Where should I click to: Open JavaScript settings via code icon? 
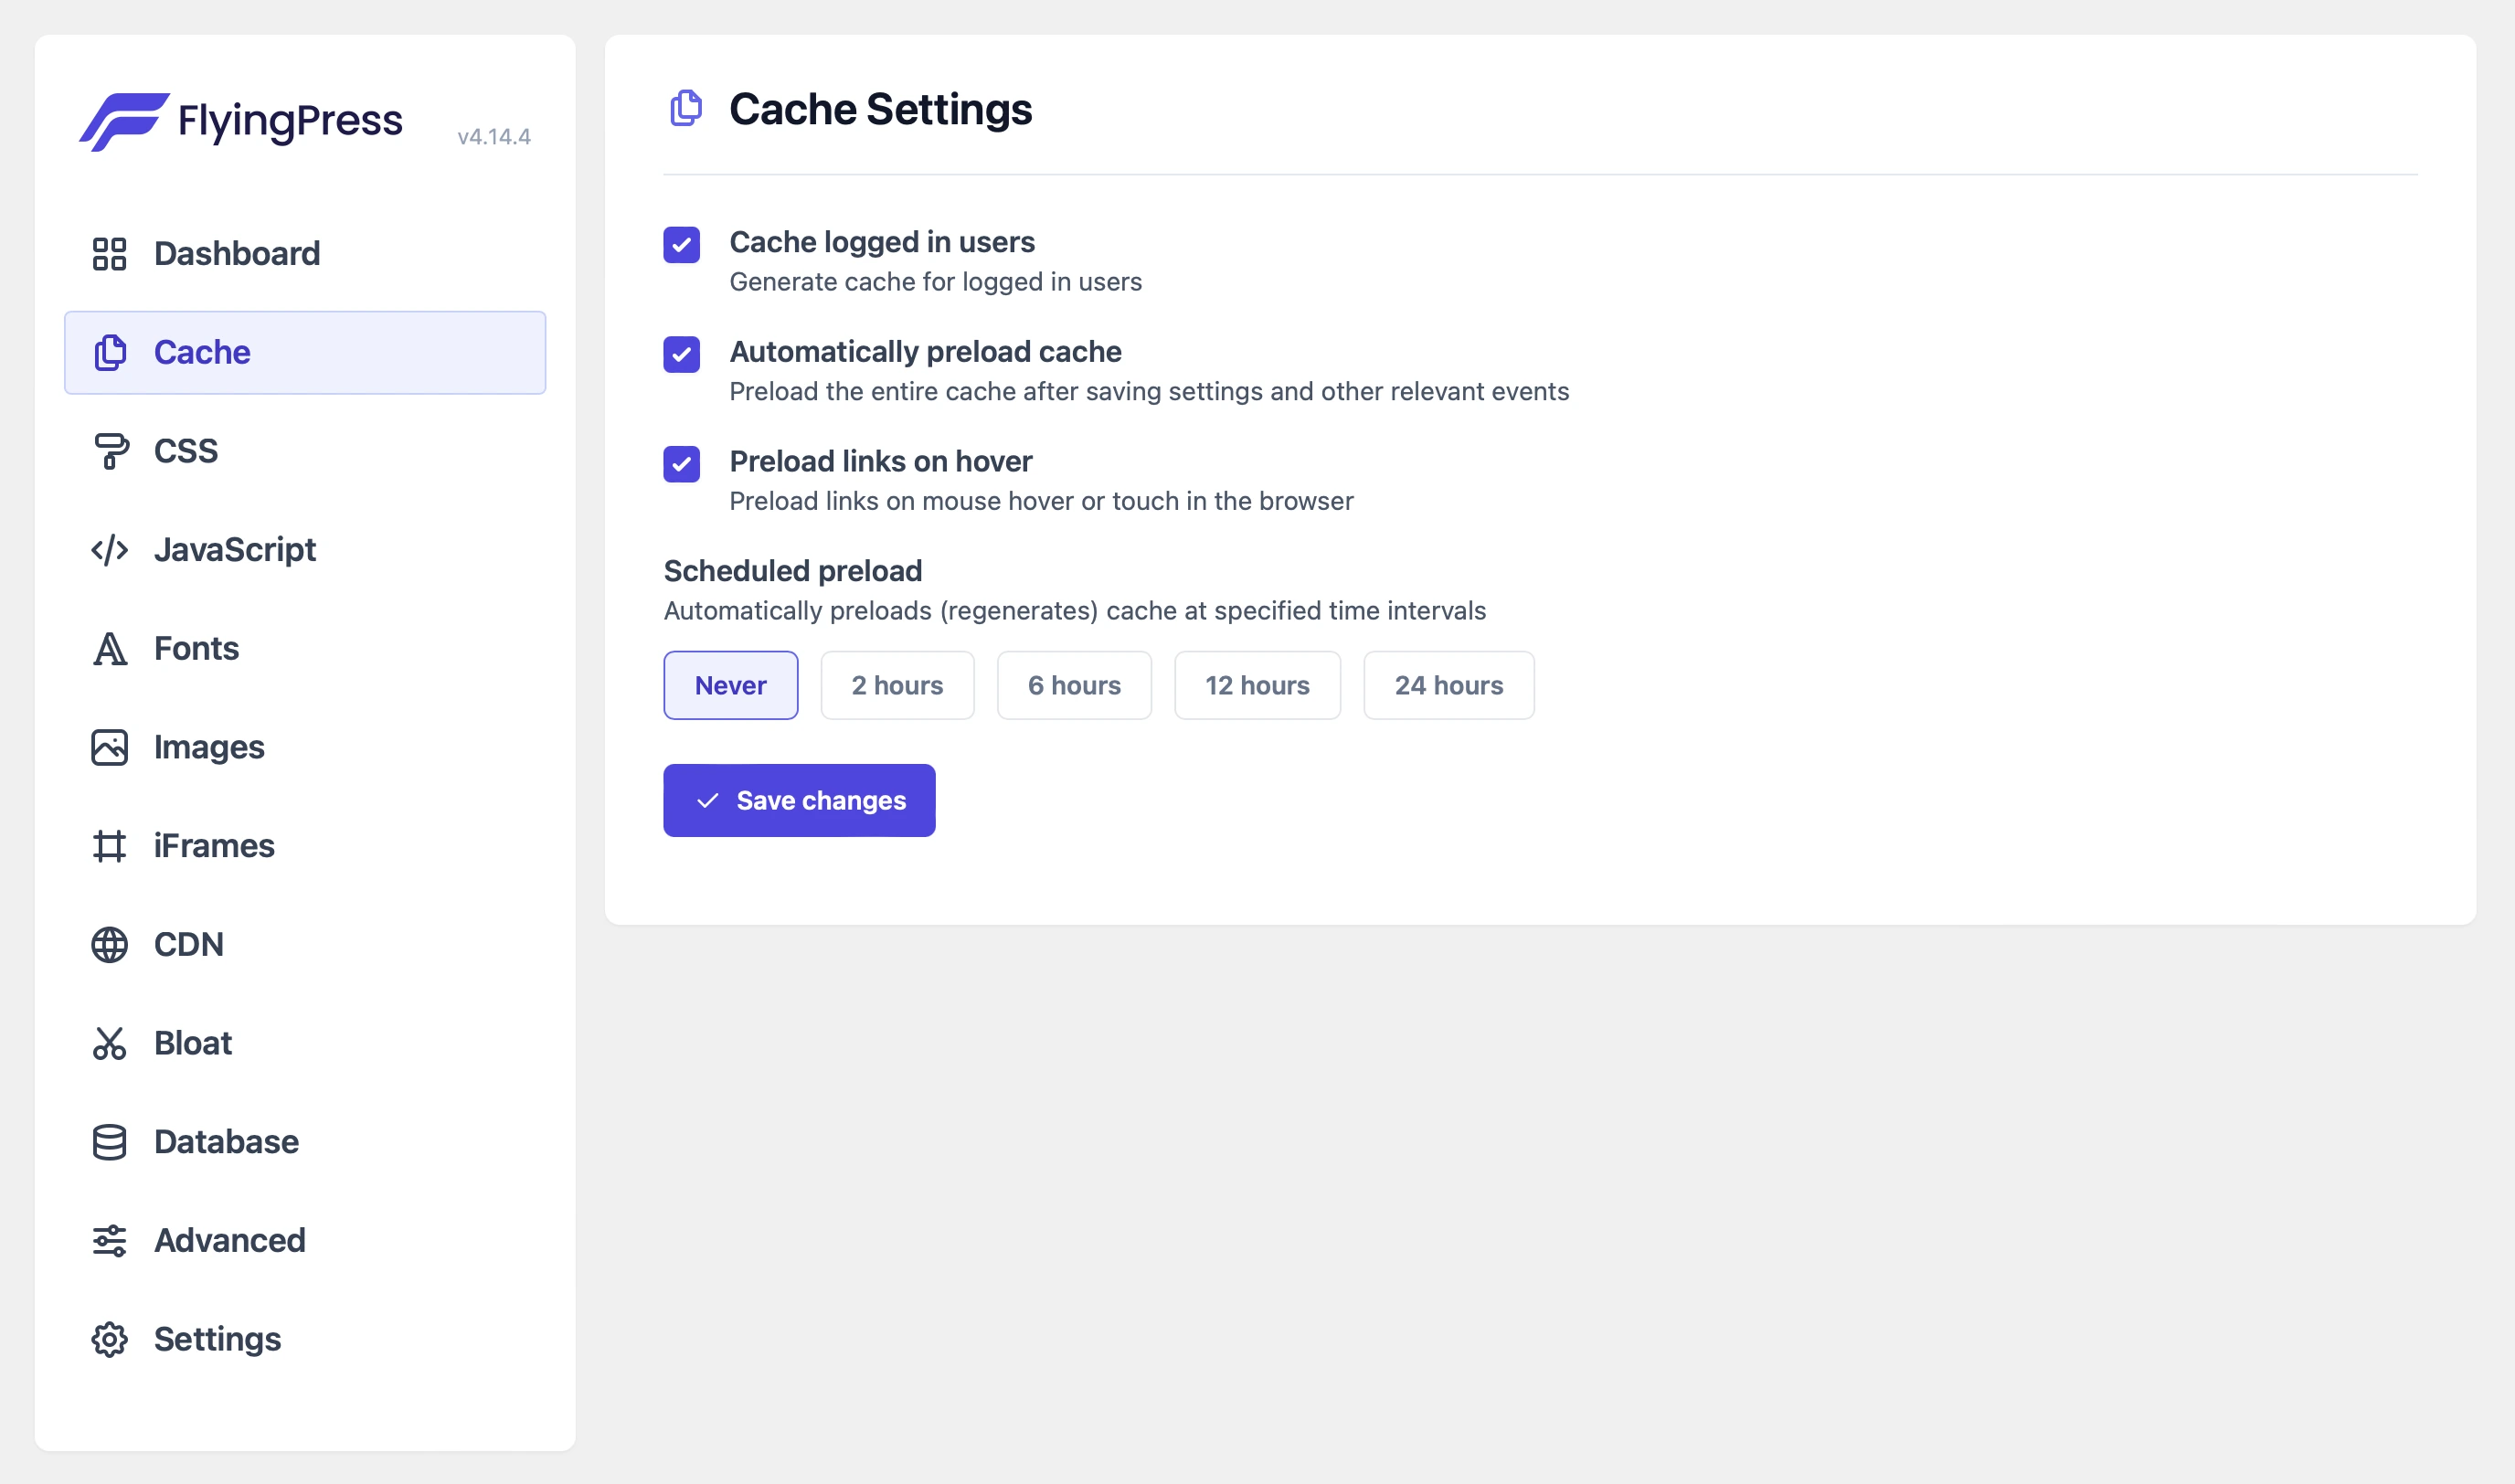[109, 549]
